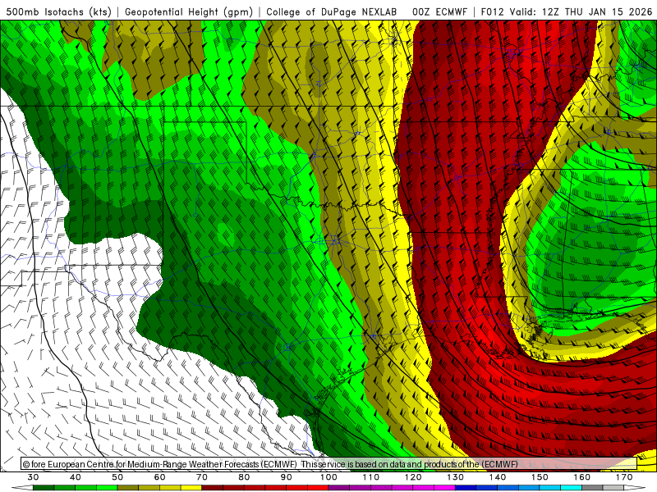This screenshot has height=492, width=657.
Task: Click the 'Geopotential Height (gpm)' title text
Action: (x=189, y=12)
